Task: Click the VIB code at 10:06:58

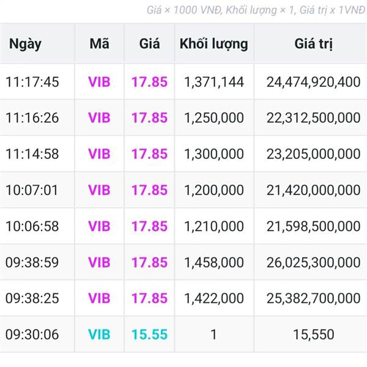Action: coord(99,226)
